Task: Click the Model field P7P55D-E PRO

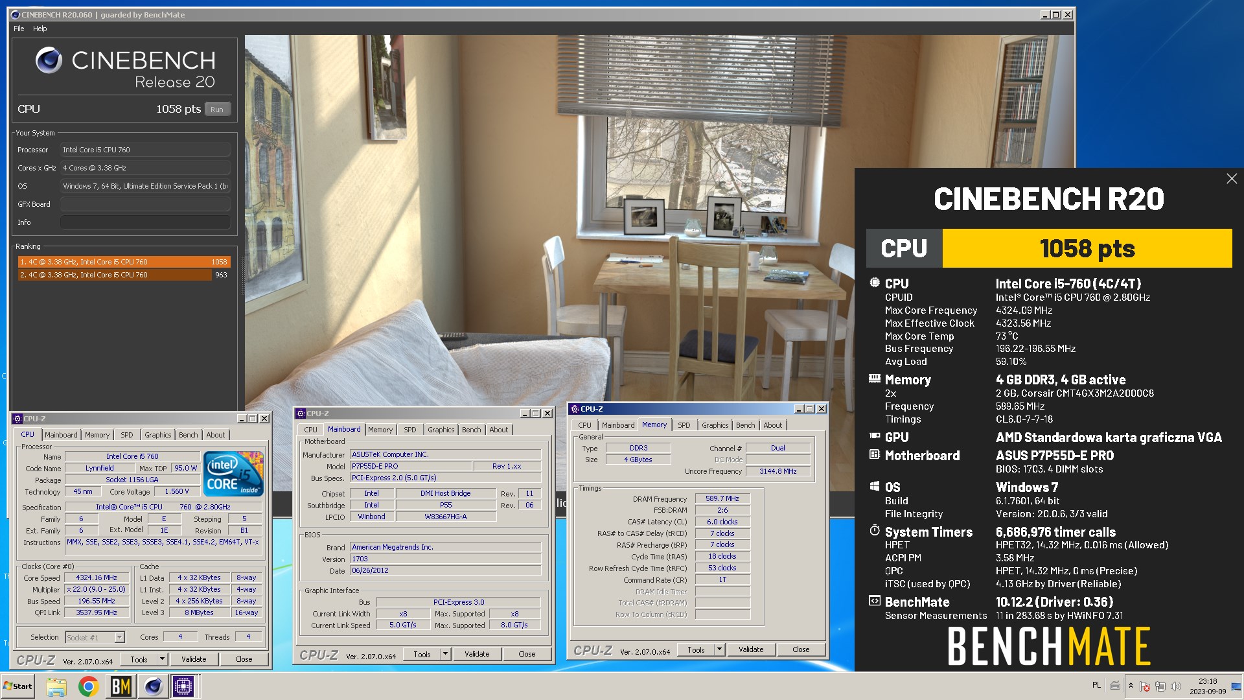Action: (x=411, y=466)
